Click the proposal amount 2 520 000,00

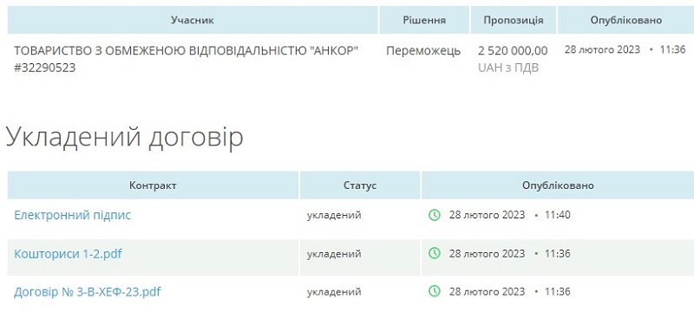point(513,51)
